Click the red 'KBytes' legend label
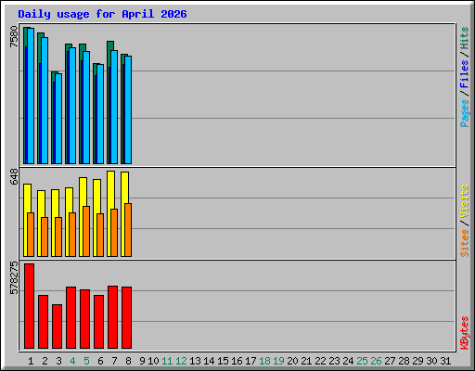Image resolution: width=475 pixels, height=371 pixels. [x=464, y=333]
